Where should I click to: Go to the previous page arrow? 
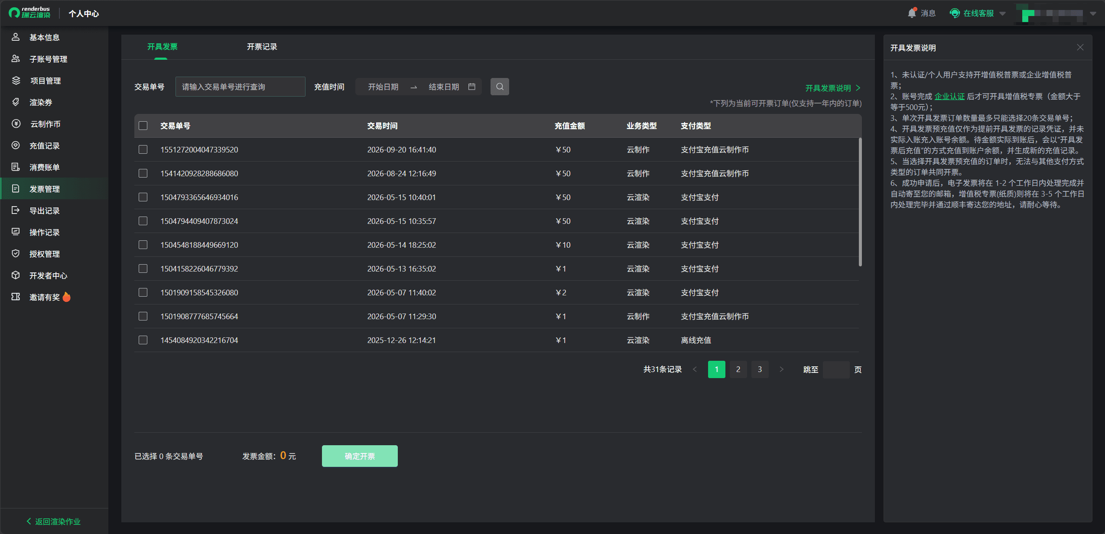(695, 369)
